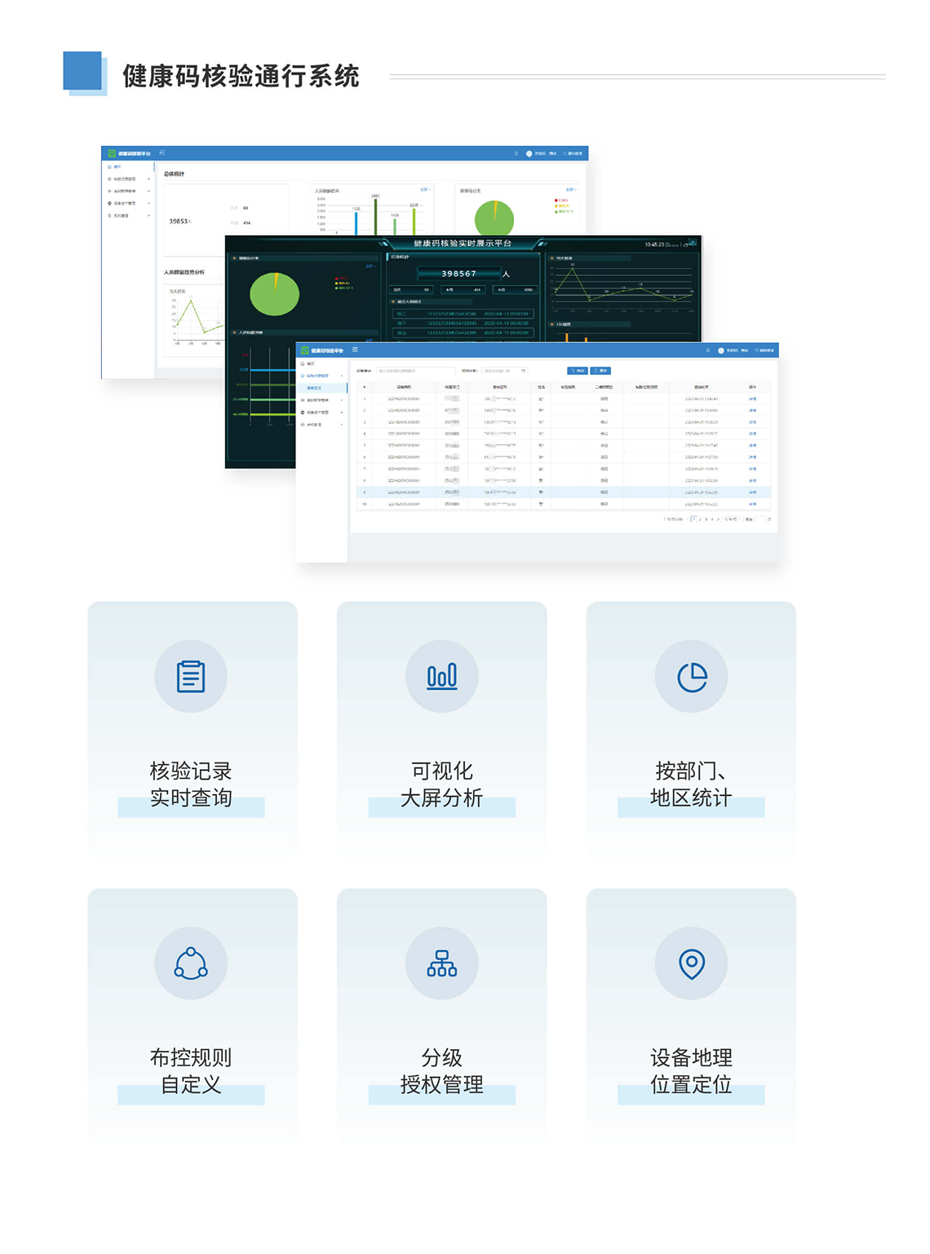This screenshot has width=930, height=1254.
Task: Click the blue search button above the records table
Action: coord(577,371)
